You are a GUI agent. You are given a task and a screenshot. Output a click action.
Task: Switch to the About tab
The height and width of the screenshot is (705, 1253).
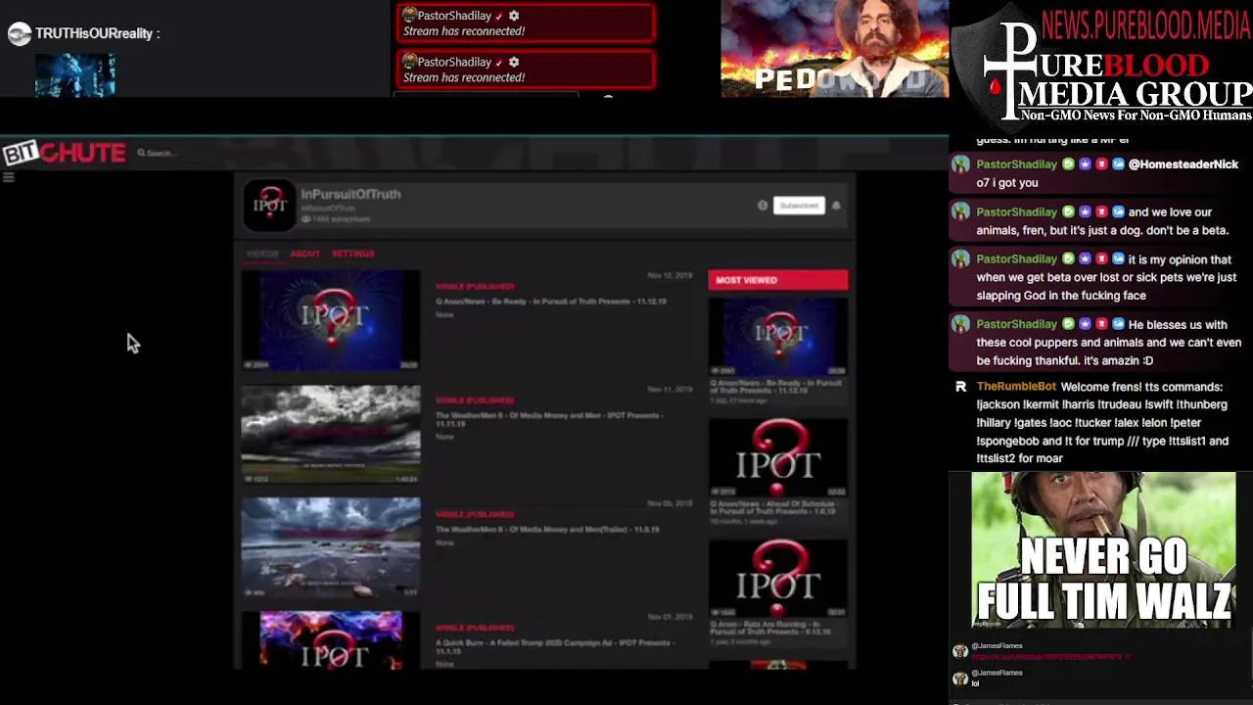pyautogui.click(x=304, y=254)
